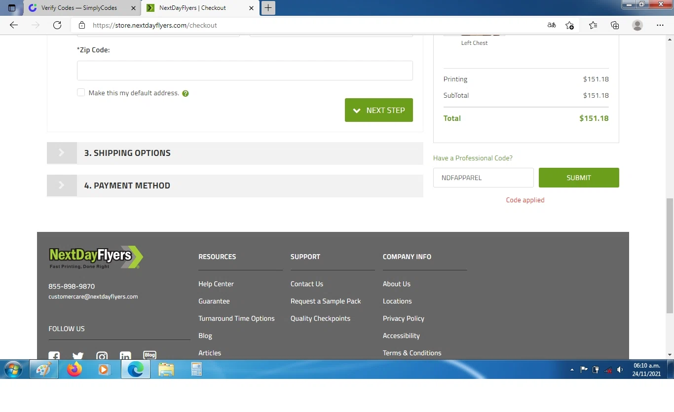Open the volume control tray icon
This screenshot has width=674, height=412.
pyautogui.click(x=620, y=370)
